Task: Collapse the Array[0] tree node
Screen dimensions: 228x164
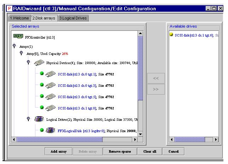Action: (x=21, y=53)
